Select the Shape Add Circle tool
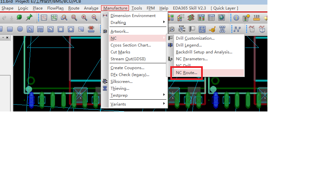 click(x=20, y=29)
